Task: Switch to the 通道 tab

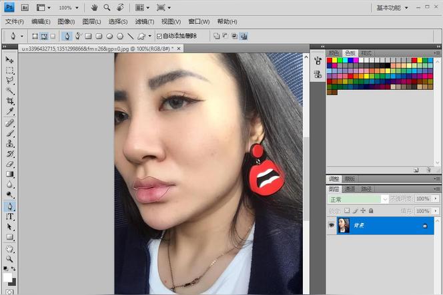Action: click(x=350, y=189)
